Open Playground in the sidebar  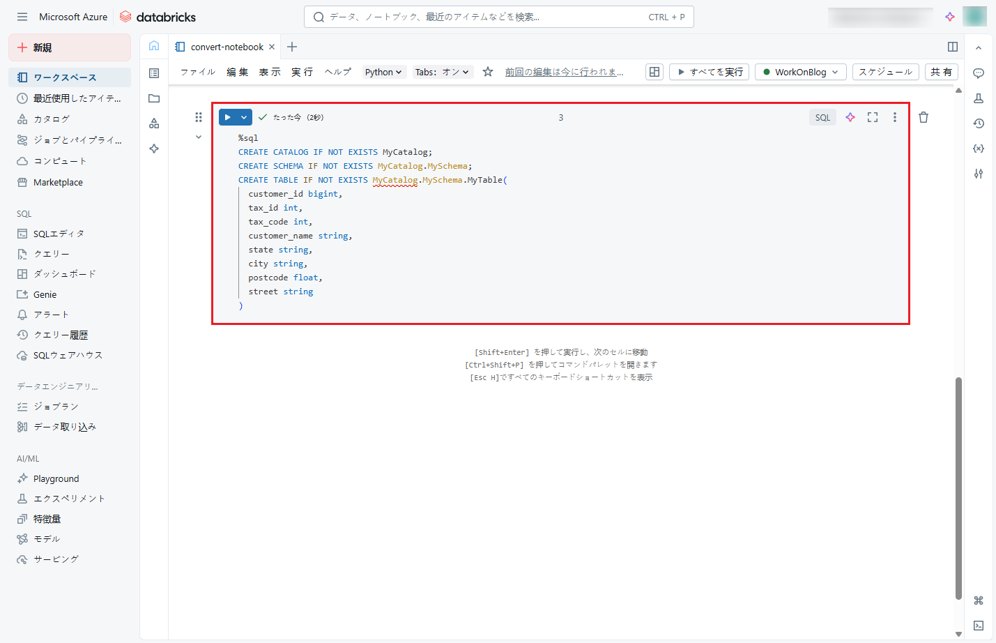click(70, 478)
